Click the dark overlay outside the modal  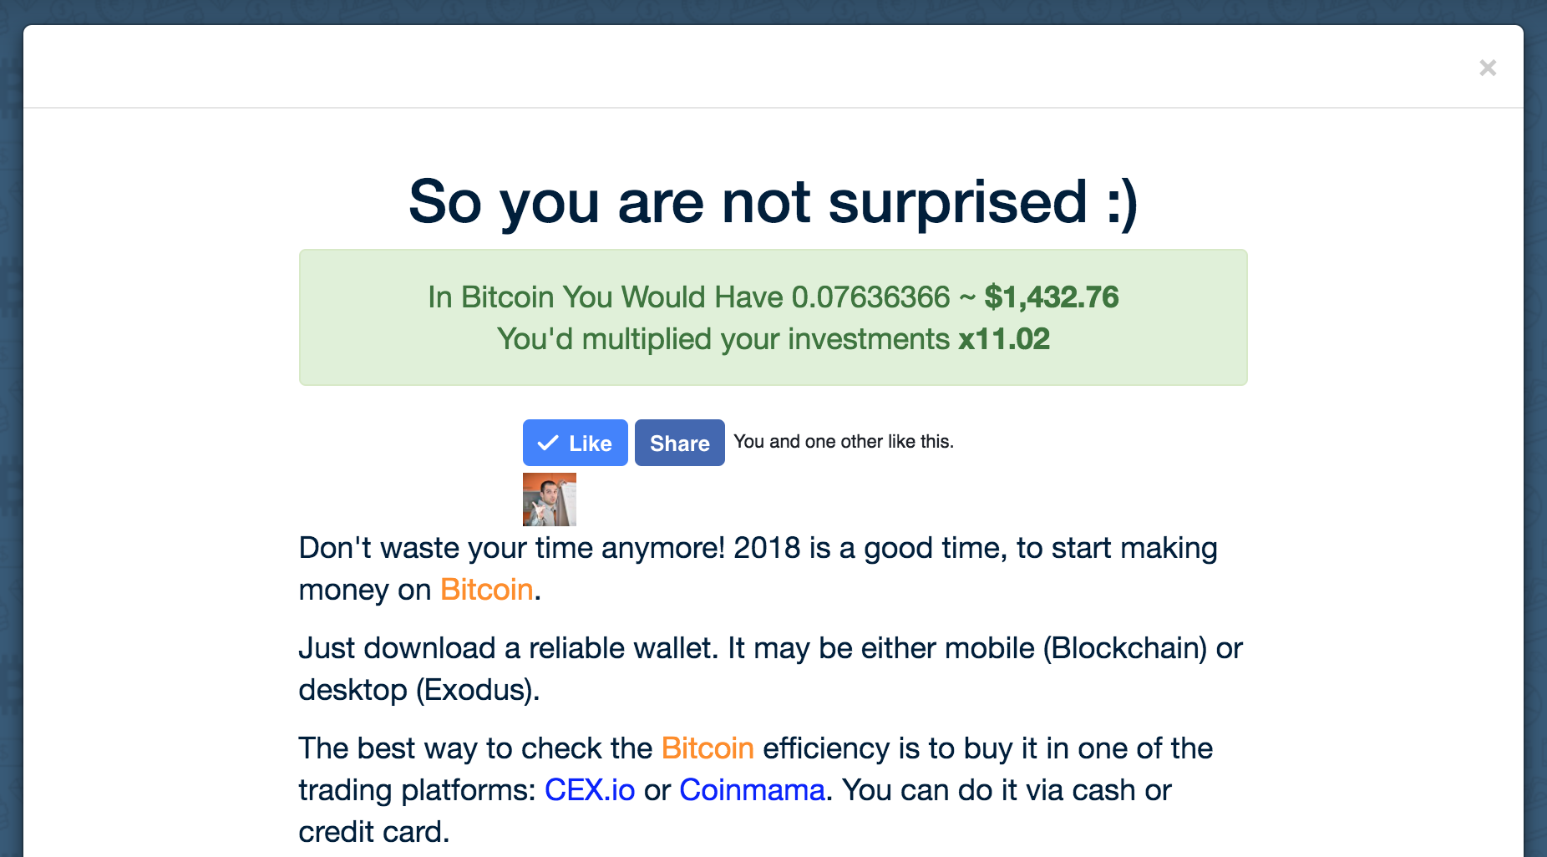(x=13, y=428)
